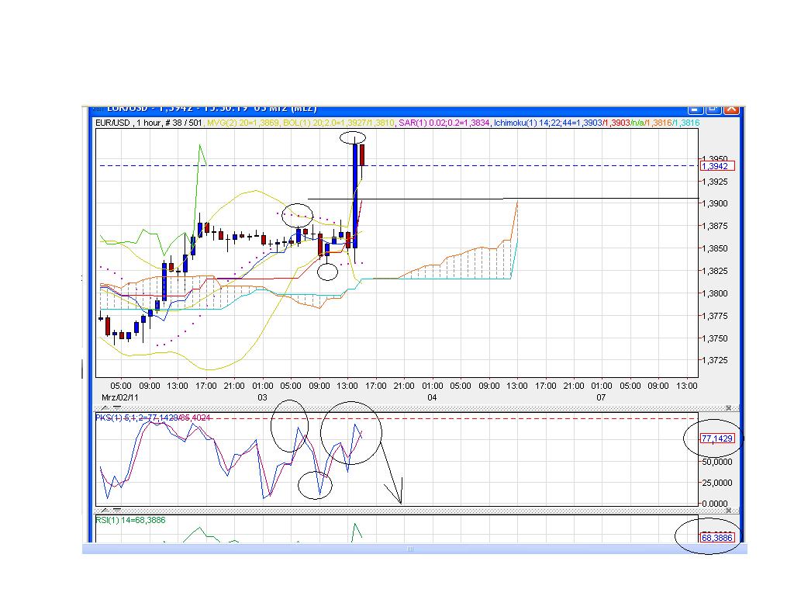This screenshot has height=596, width=794.
Task: Click the 1,3942 price tag on right axis
Action: (716, 165)
